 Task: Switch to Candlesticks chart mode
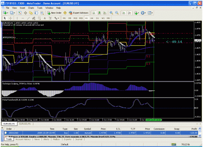coord(99,13)
